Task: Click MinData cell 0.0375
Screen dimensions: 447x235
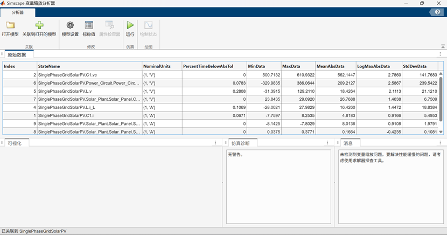Action: point(264,132)
